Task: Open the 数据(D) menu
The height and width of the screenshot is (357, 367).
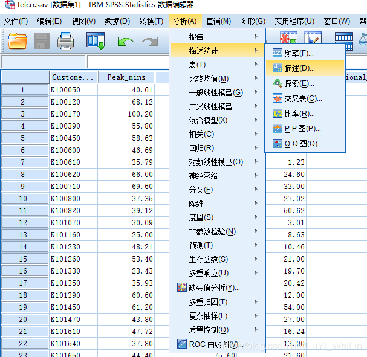Action: (x=117, y=21)
